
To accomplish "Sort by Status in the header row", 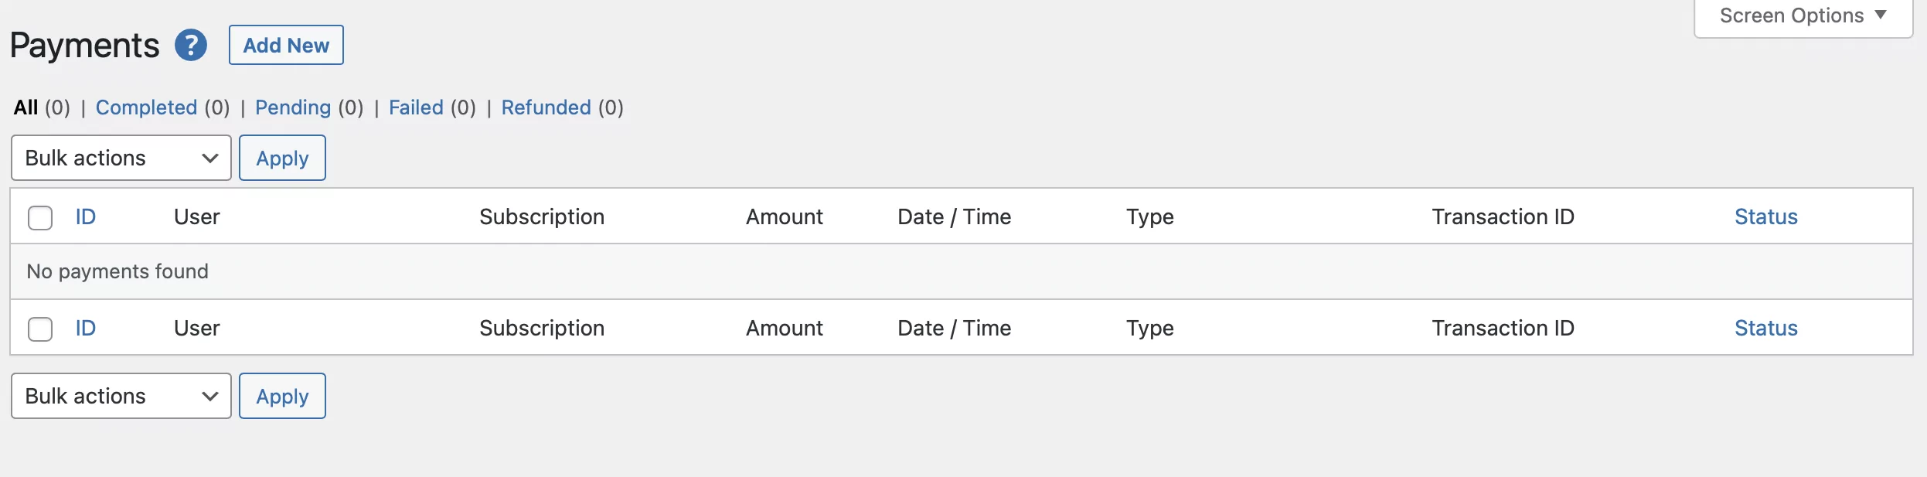I will click(1765, 217).
